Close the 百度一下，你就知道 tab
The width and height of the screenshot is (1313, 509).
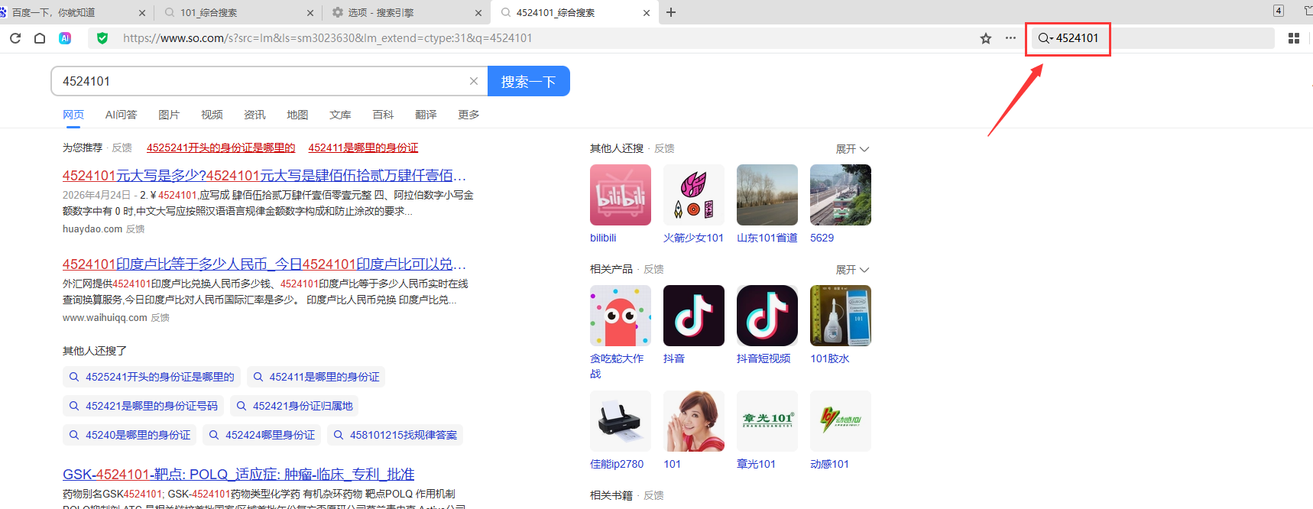click(142, 13)
